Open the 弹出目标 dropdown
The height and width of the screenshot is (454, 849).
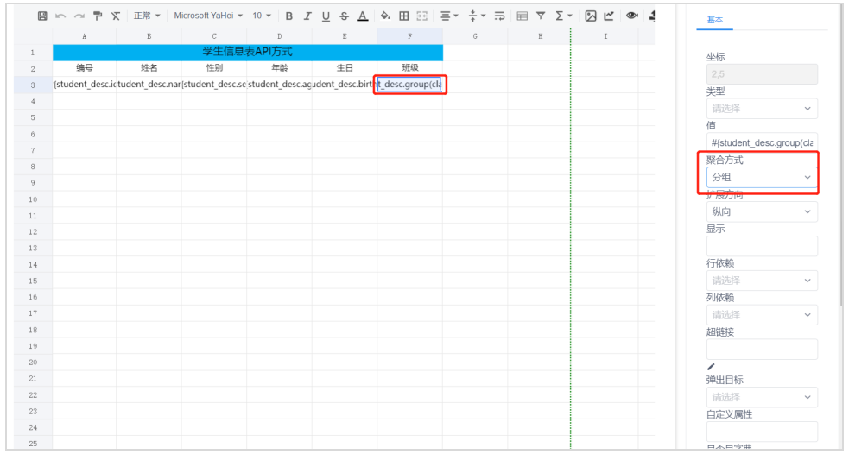pos(762,397)
